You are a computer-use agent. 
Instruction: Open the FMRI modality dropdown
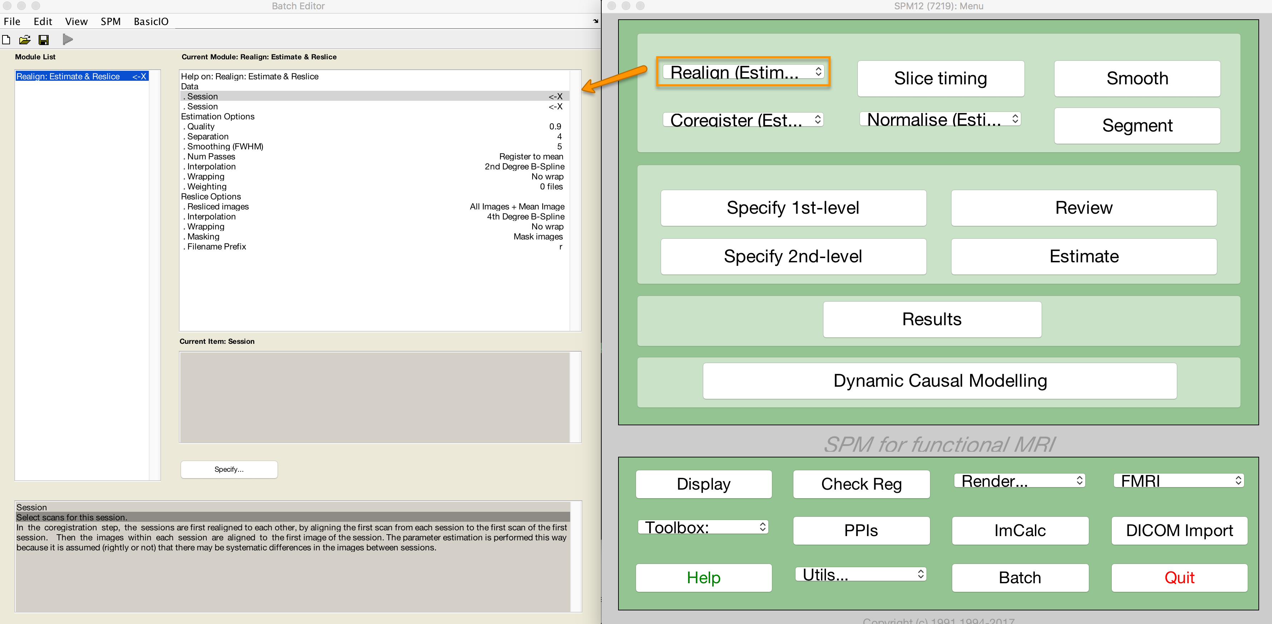tap(1179, 481)
